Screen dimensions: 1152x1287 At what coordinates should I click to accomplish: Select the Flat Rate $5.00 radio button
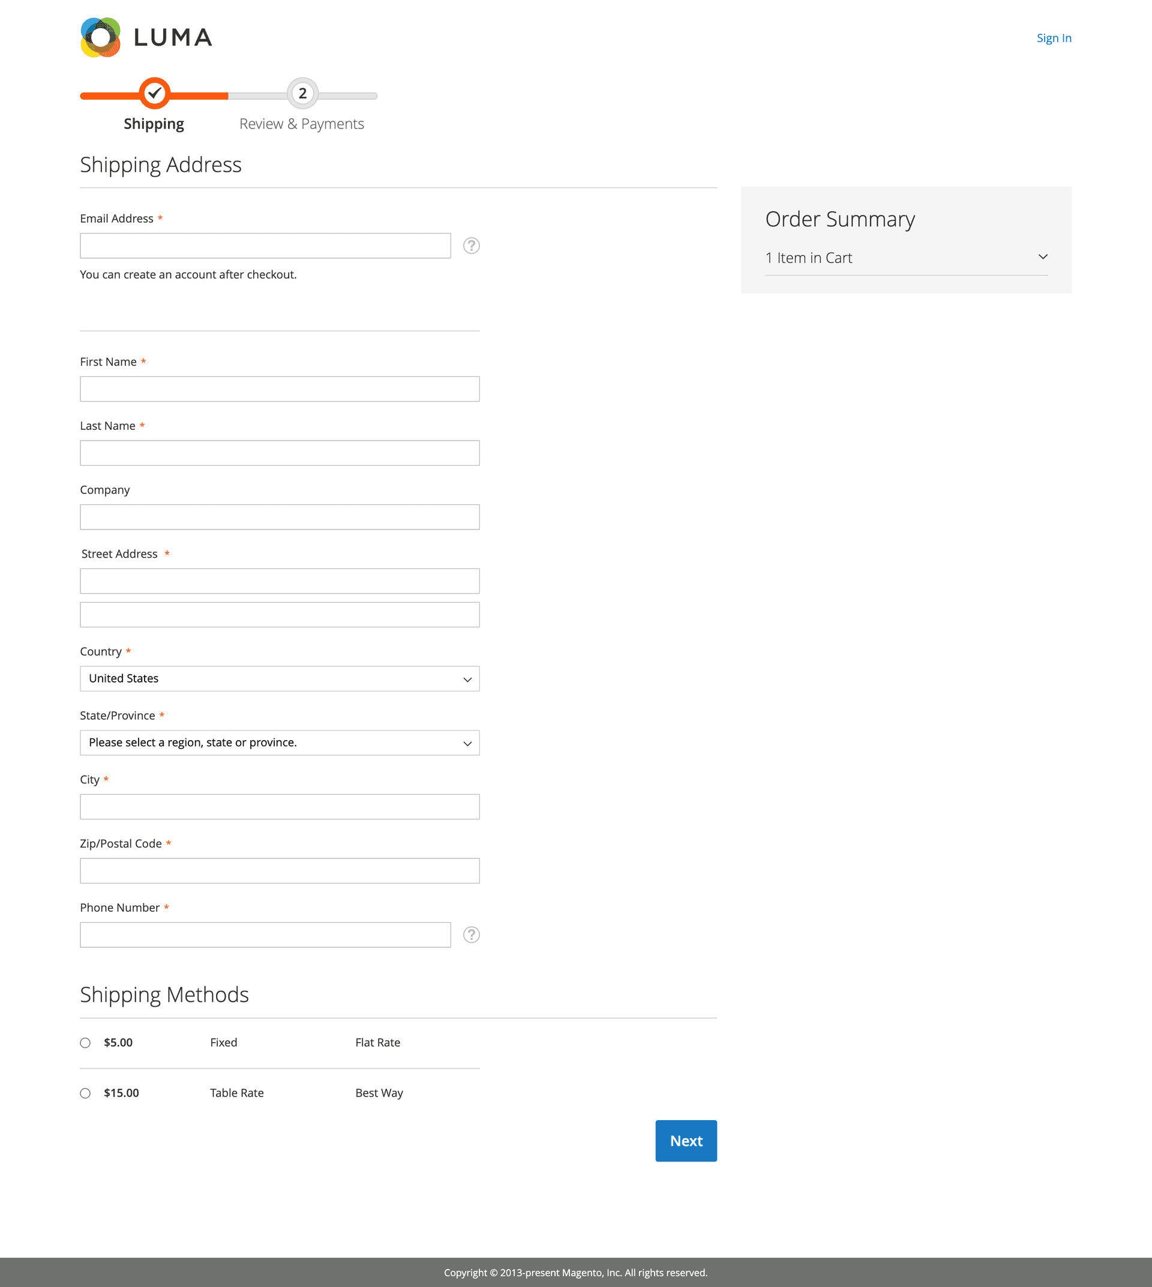tap(85, 1042)
